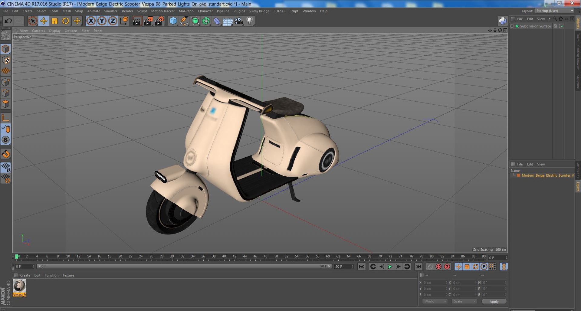Click the Apply button
581x311 pixels.
(494, 301)
